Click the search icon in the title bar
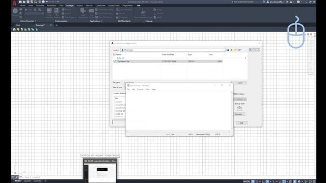The width and height of the screenshot is (326, 183). (264, 2)
